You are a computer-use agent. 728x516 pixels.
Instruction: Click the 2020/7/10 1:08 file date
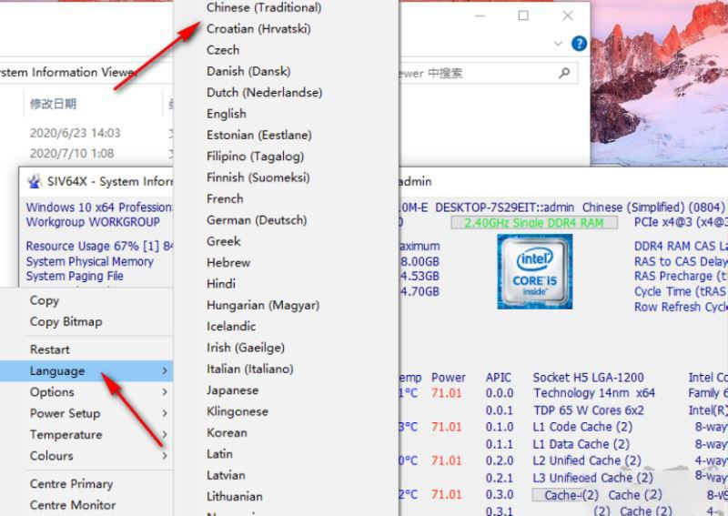click(x=72, y=153)
